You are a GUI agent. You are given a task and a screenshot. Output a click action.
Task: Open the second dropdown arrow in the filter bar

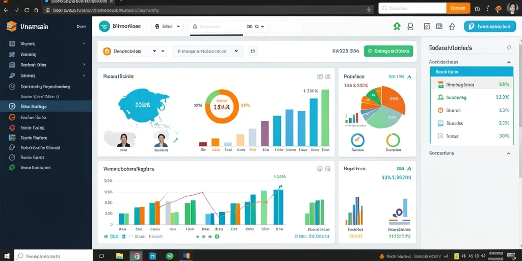163,51
